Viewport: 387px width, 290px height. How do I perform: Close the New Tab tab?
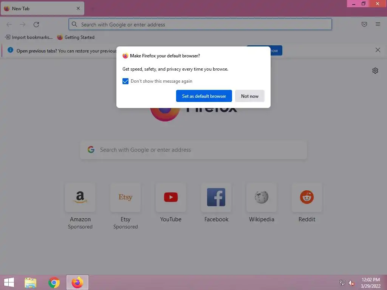pyautogui.click(x=78, y=8)
